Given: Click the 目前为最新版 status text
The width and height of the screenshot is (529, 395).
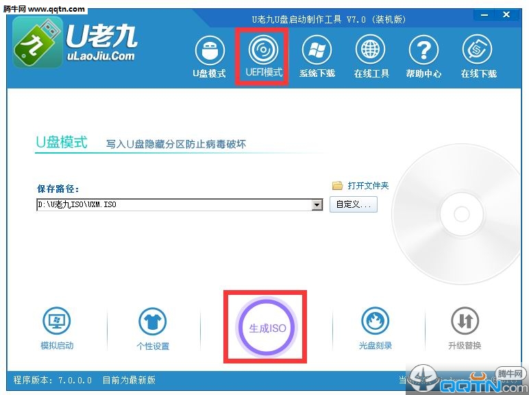Looking at the screenshot, I should coord(129,380).
